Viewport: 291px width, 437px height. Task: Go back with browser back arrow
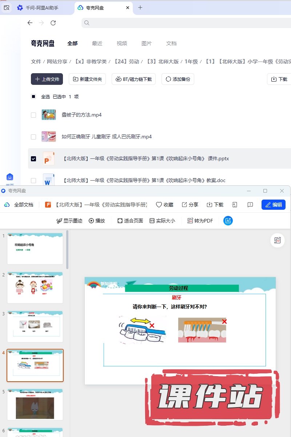30,23
